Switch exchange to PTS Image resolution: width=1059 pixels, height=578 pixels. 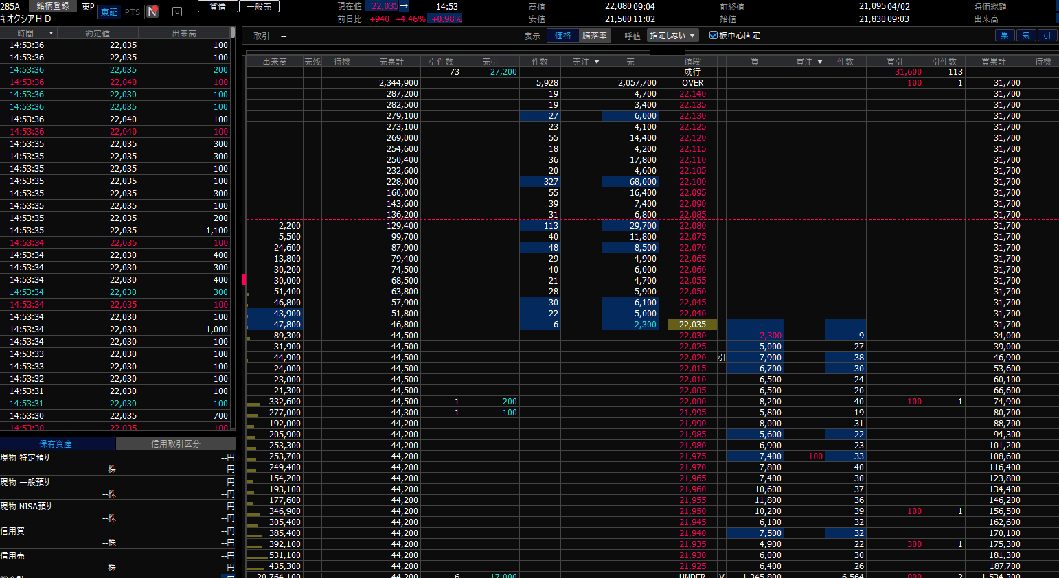click(133, 12)
